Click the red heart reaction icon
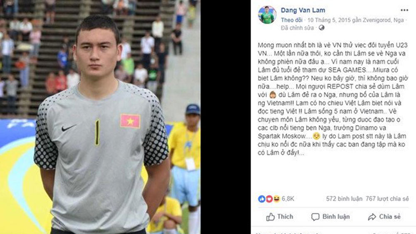Image resolution: width=416 pixels, height=234 pixels. (269, 199)
